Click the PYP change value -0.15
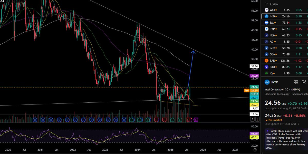Image resolution: width=308 pixels, height=154 pixels. pyautogui.click(x=298, y=29)
